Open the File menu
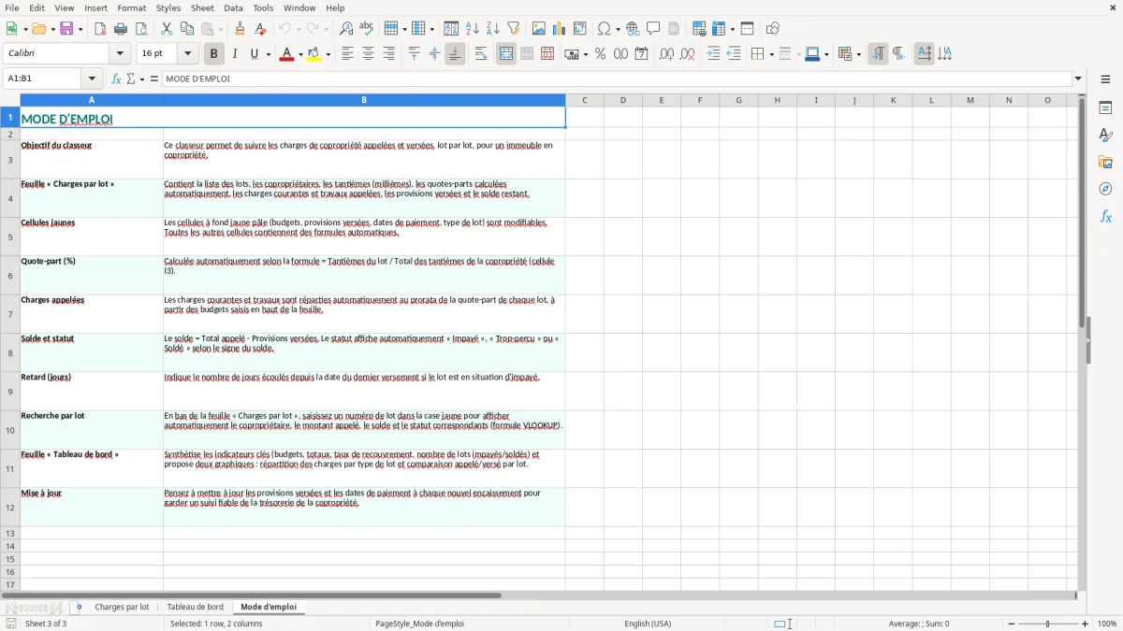Viewport: 1123px width, 631px height. [x=10, y=7]
